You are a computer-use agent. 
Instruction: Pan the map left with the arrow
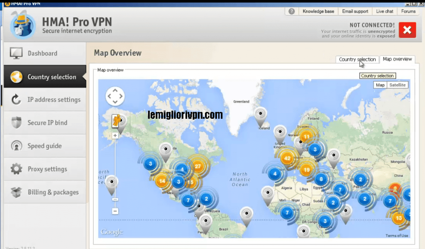tap(110, 96)
